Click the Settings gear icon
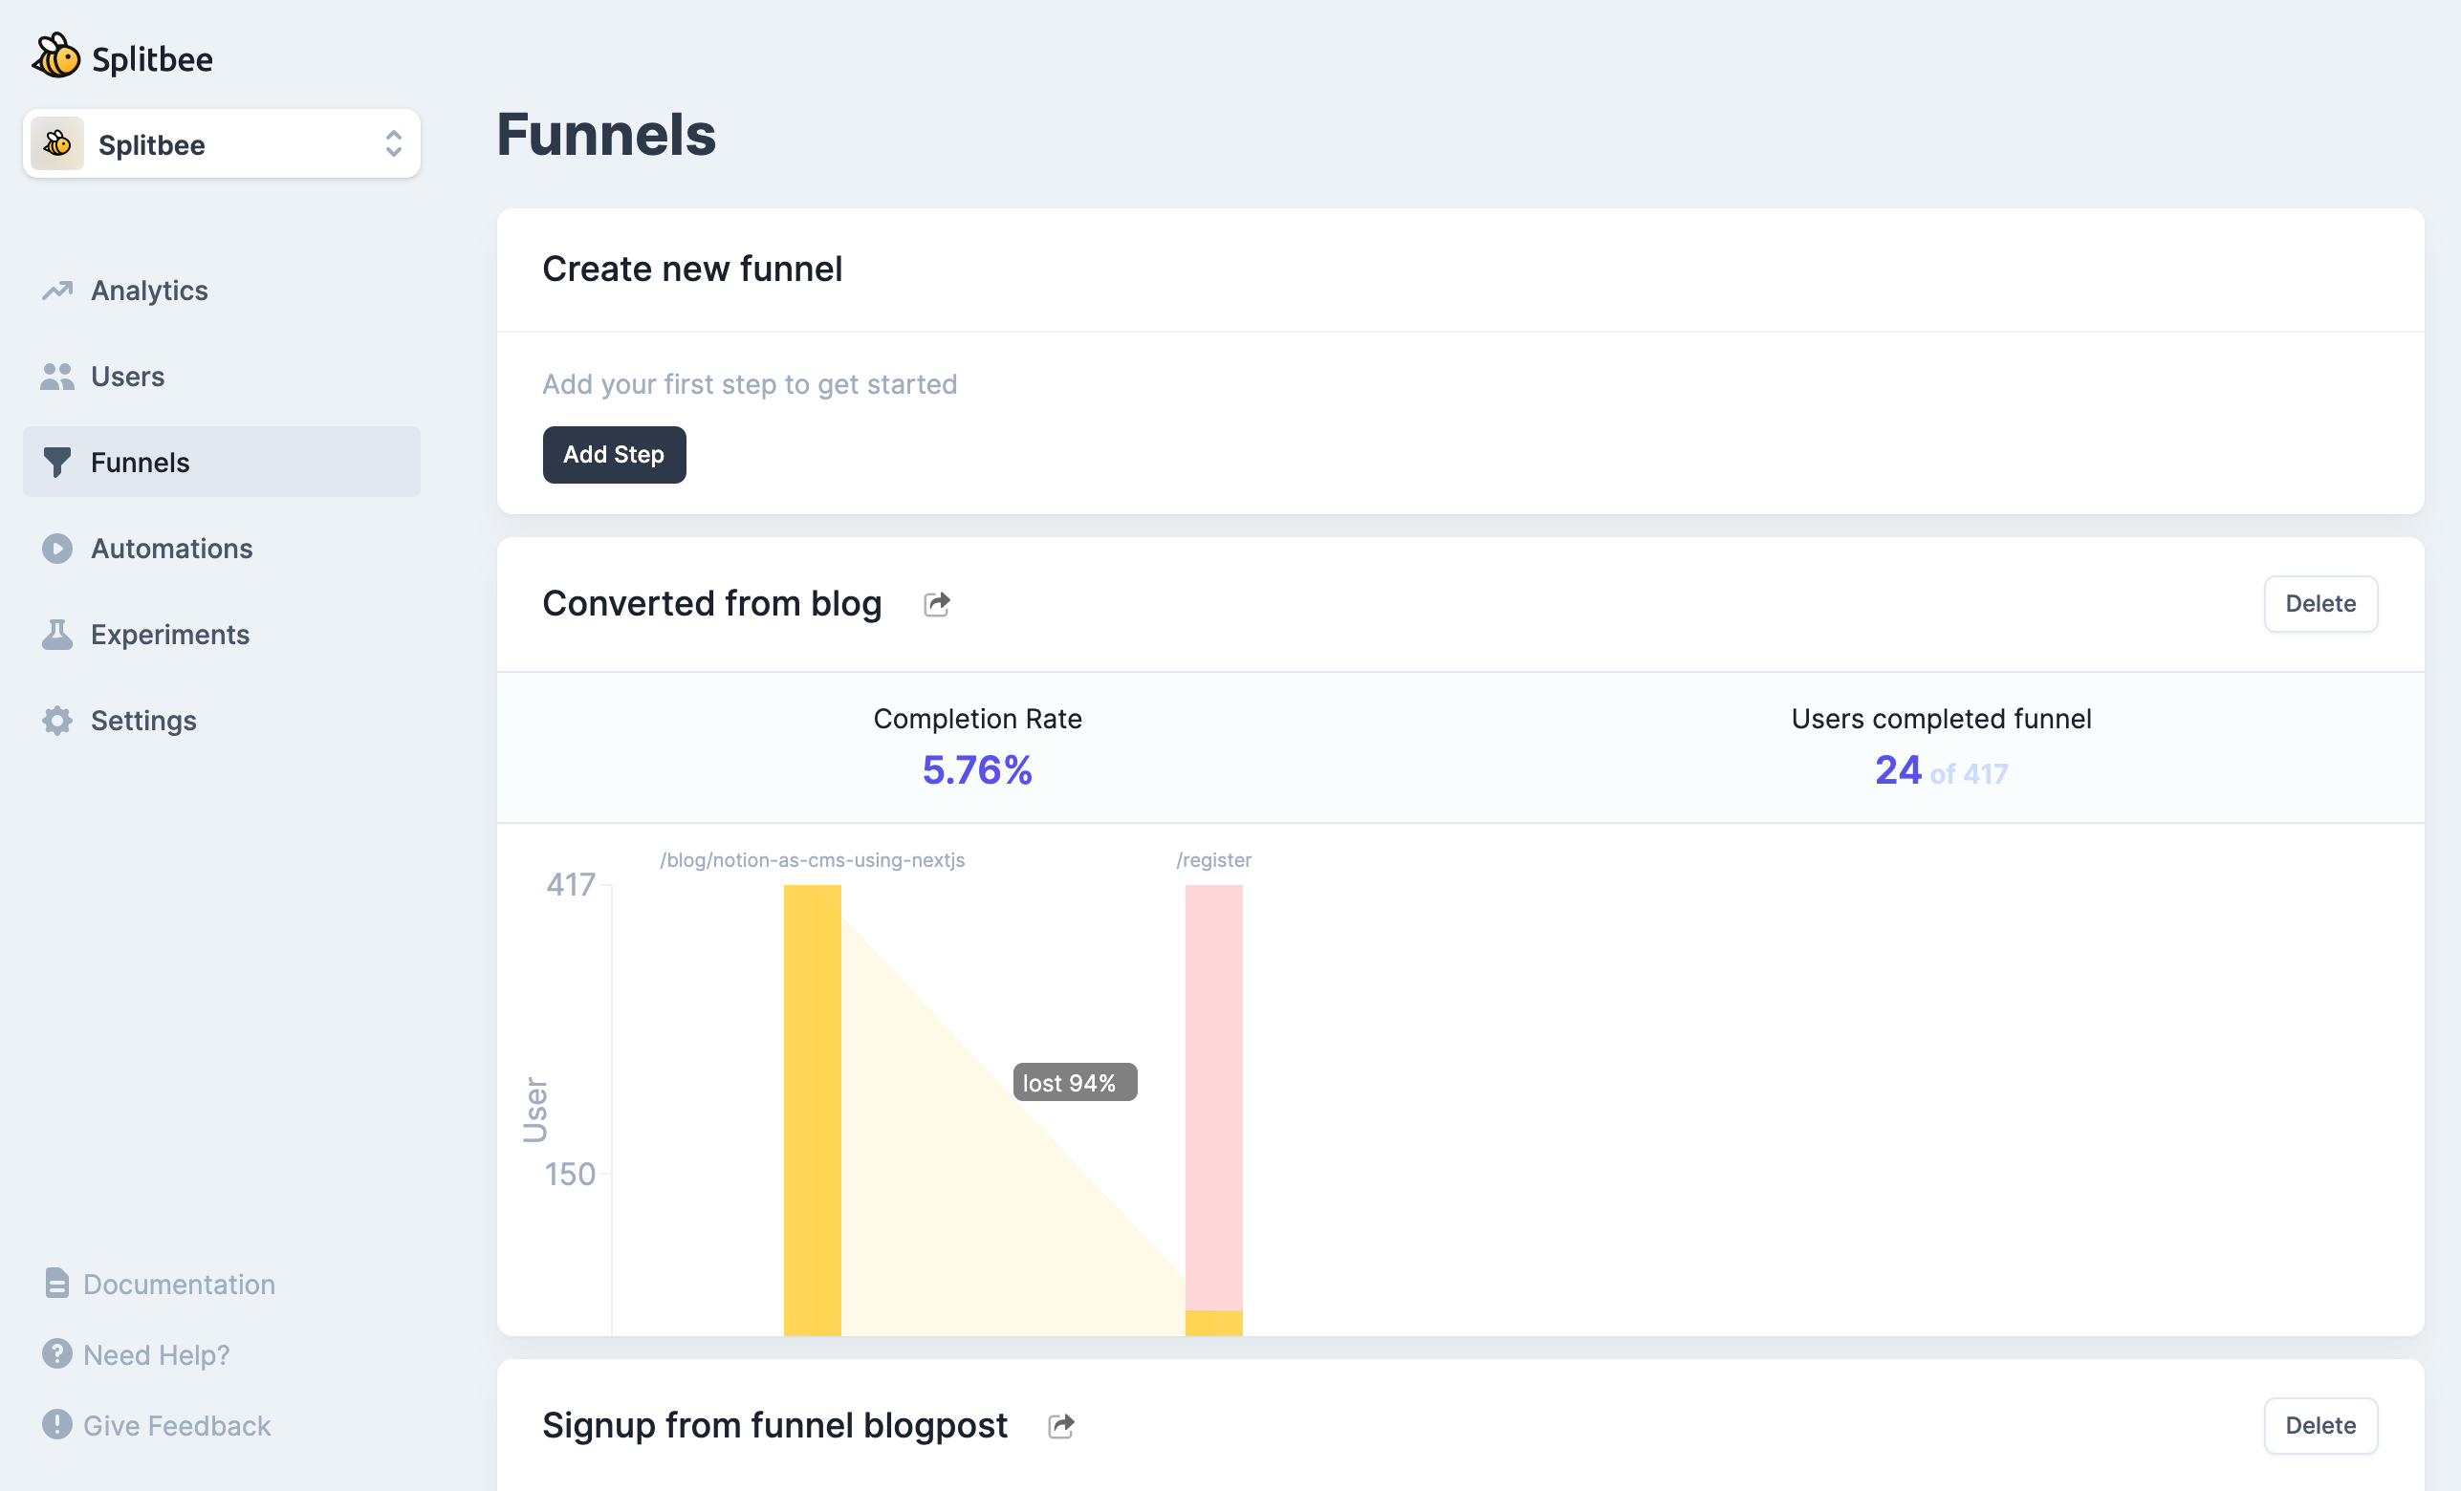2461x1491 pixels. click(57, 720)
